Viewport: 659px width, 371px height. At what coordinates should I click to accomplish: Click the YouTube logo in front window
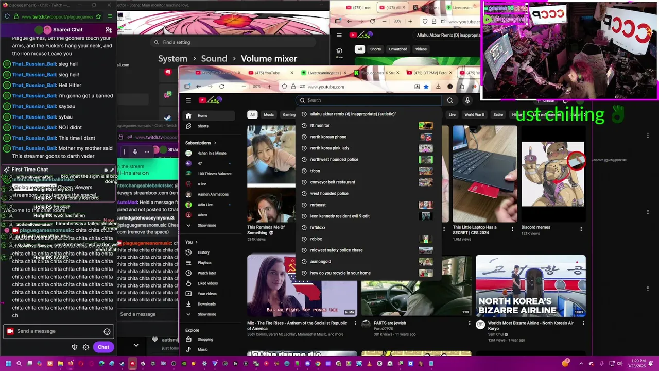pyautogui.click(x=210, y=100)
